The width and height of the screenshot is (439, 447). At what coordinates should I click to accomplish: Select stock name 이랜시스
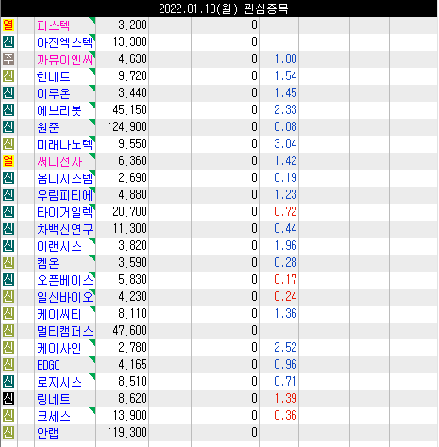click(59, 246)
